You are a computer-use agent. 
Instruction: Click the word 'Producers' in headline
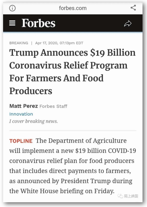tap(31, 91)
